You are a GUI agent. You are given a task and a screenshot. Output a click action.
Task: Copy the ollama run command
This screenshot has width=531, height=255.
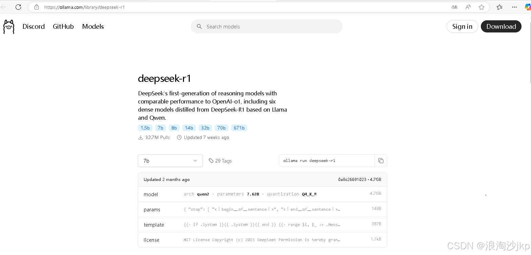pos(381,161)
